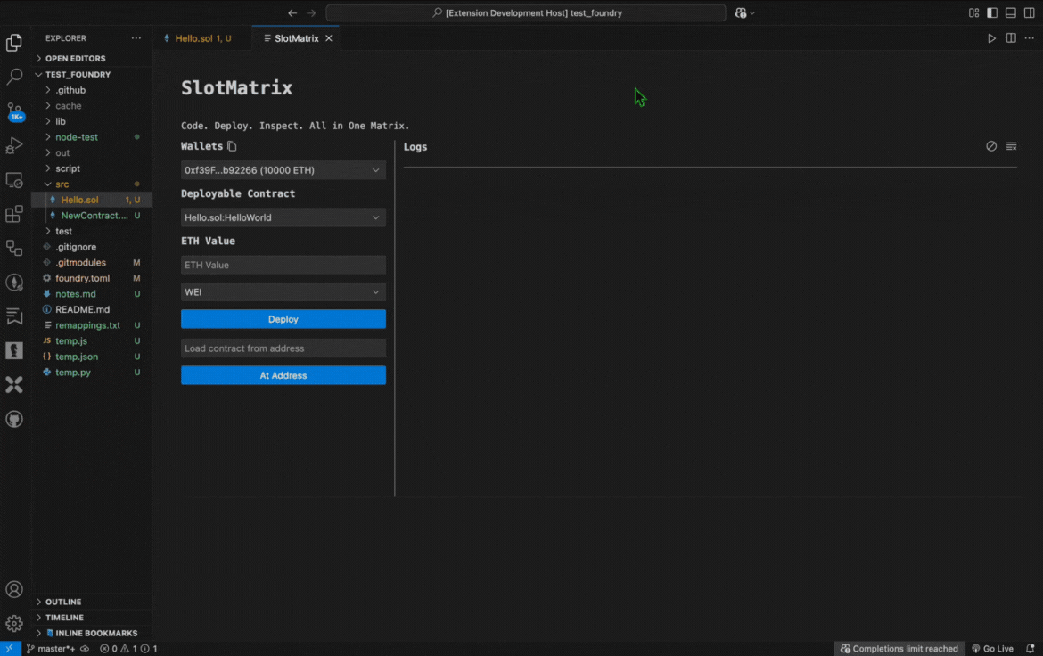Click the master branch indicator
This screenshot has width=1043, height=656.
click(x=51, y=649)
